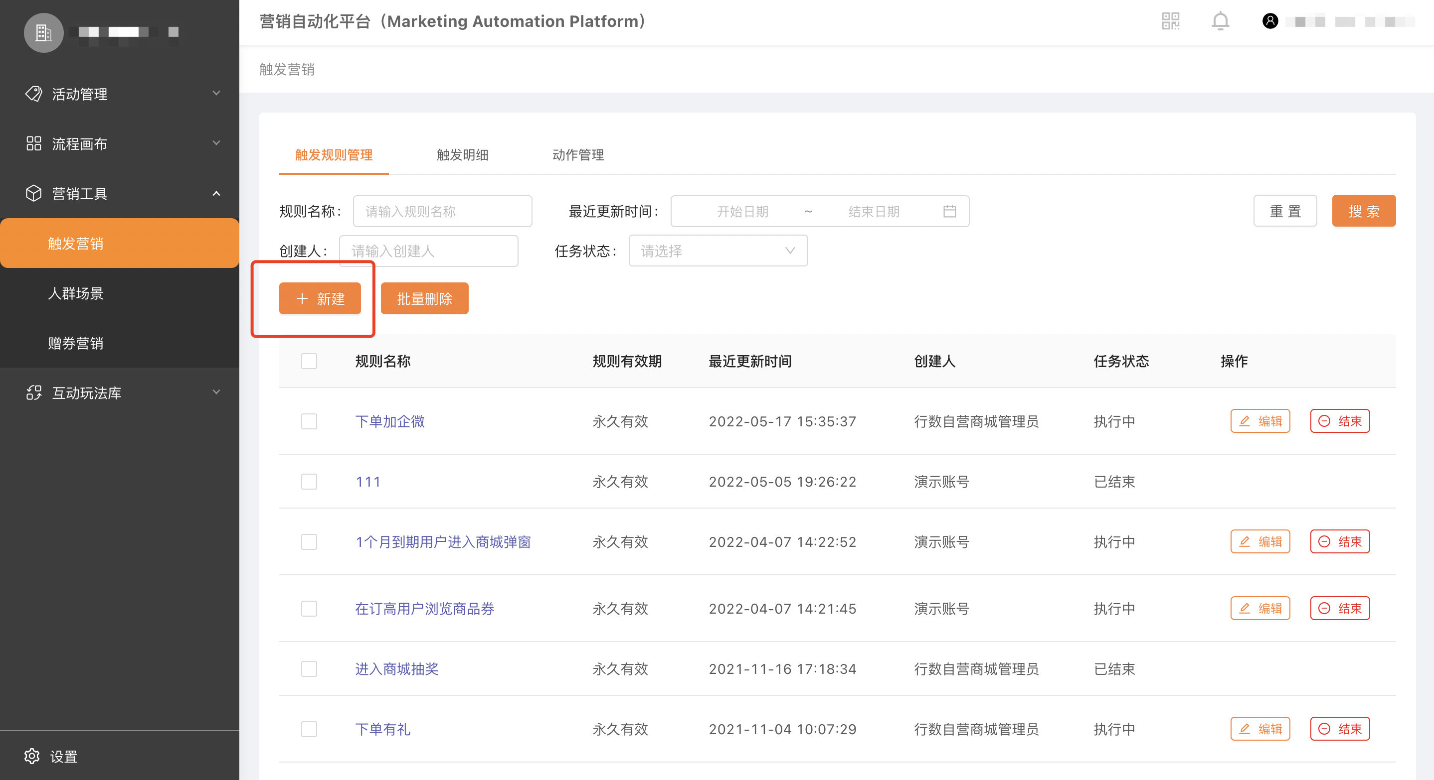Switch to the 触发明细 tab
This screenshot has width=1434, height=780.
coord(462,154)
